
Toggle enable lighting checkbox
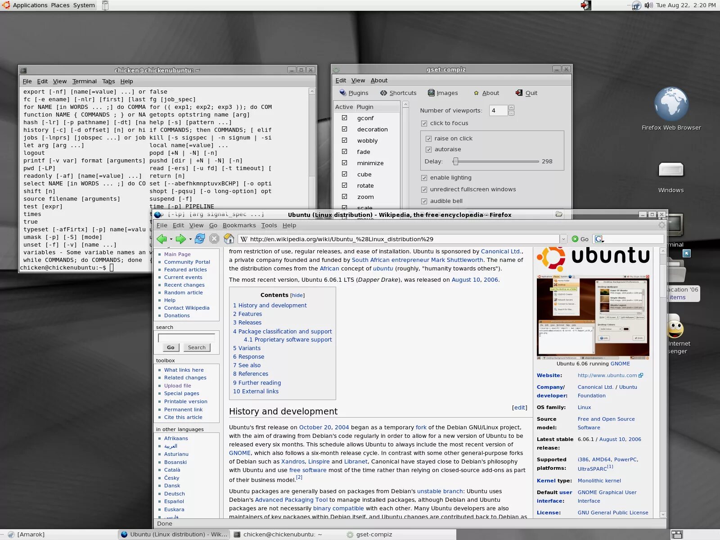[x=424, y=178]
